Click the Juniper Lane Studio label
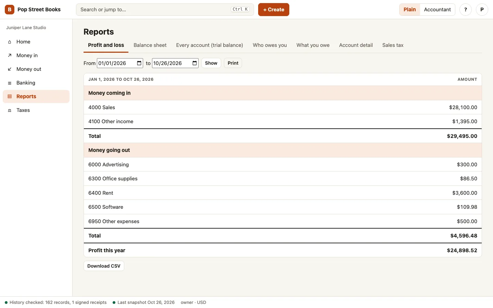Image resolution: width=493 pixels, height=308 pixels. (26, 28)
